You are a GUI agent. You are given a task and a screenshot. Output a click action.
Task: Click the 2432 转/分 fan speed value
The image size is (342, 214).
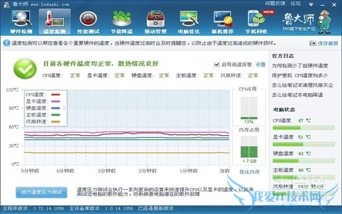311,187
